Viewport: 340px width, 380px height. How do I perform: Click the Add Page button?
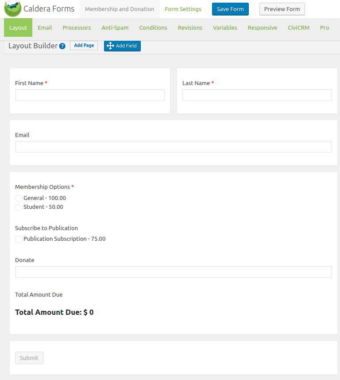(84, 45)
